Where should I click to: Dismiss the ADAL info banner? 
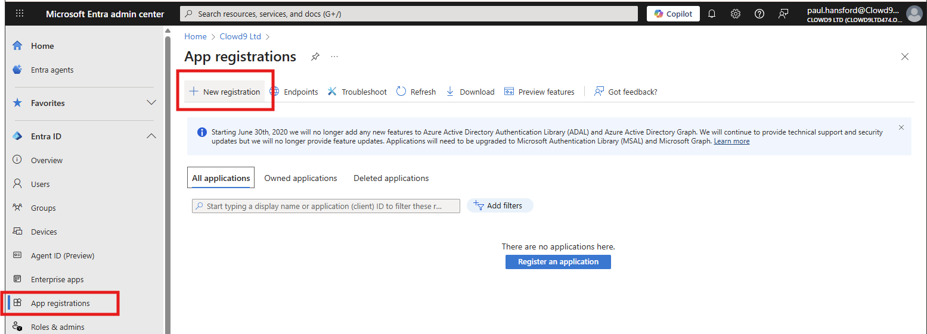click(x=901, y=127)
